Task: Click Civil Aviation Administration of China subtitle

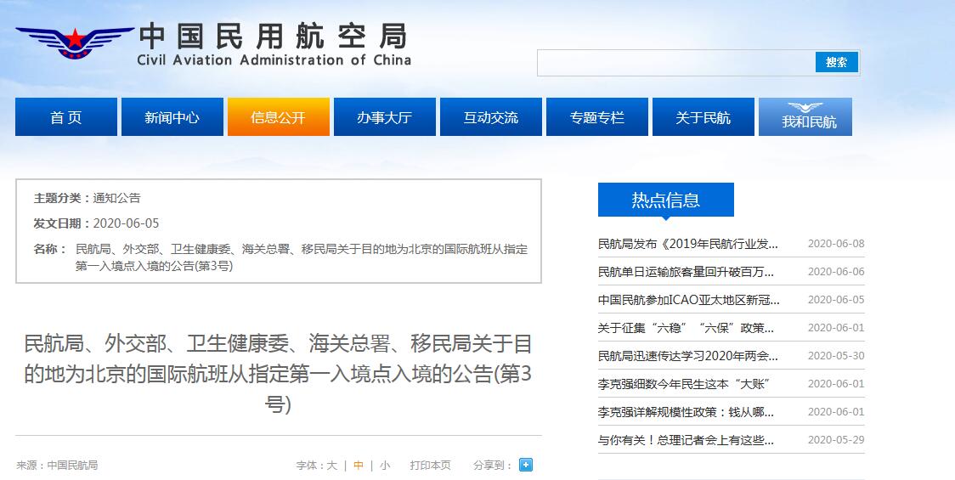Action: click(274, 59)
